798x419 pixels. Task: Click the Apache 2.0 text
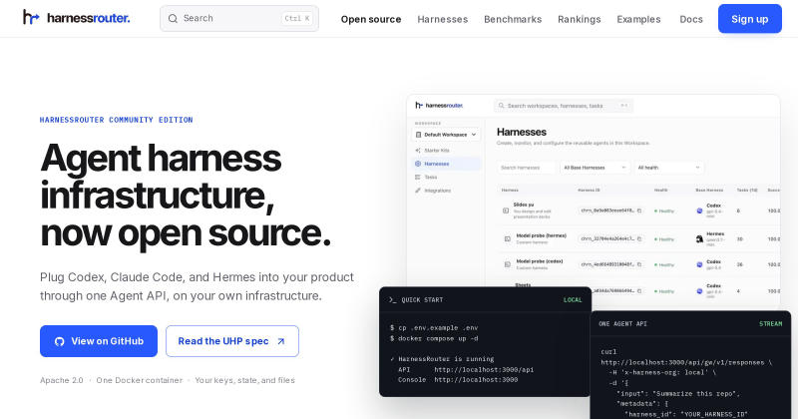point(62,380)
